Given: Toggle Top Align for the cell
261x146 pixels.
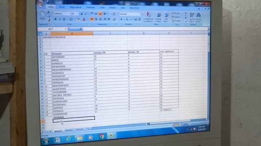Looking at the screenshot, I should pyautogui.click(x=92, y=14).
